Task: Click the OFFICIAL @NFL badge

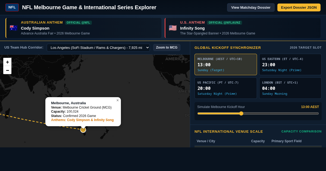Action: 79,23
